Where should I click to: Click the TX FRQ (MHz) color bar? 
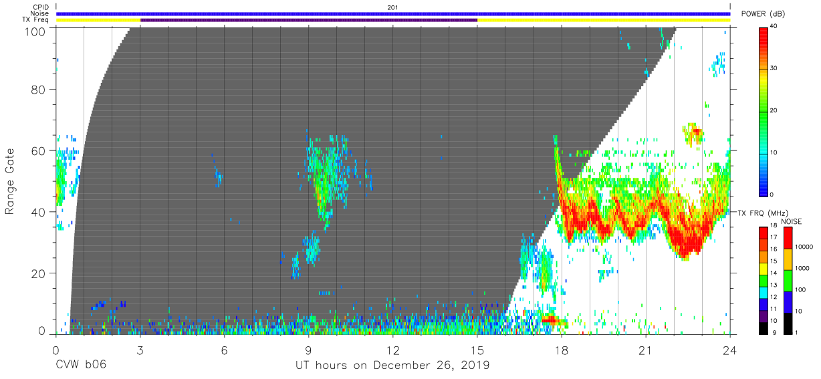(x=763, y=279)
